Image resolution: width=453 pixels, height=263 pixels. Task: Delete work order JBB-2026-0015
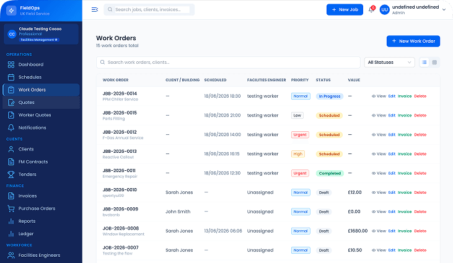point(420,115)
